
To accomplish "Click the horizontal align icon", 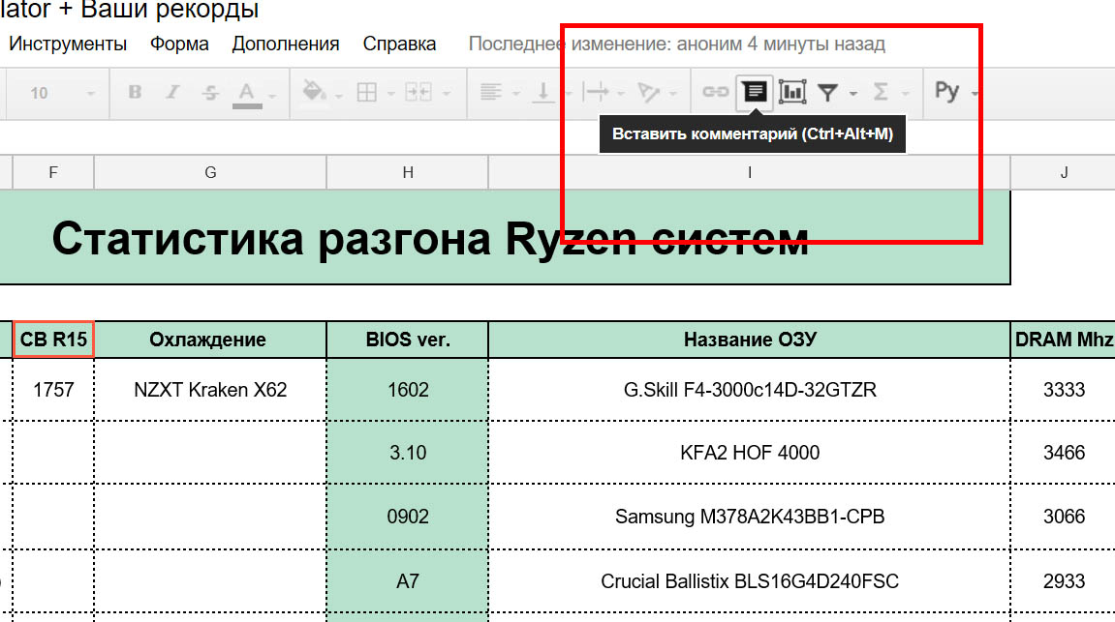I will coord(490,92).
